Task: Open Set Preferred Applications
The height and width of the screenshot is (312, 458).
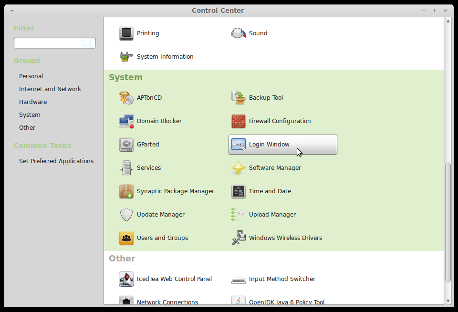Action: (x=56, y=161)
